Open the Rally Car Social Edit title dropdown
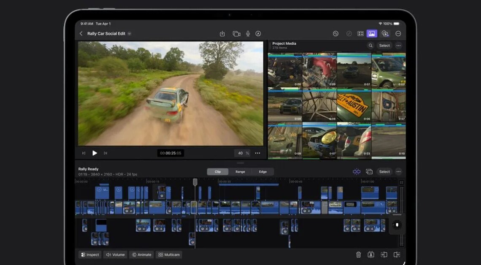481x265 pixels. pyautogui.click(x=130, y=33)
